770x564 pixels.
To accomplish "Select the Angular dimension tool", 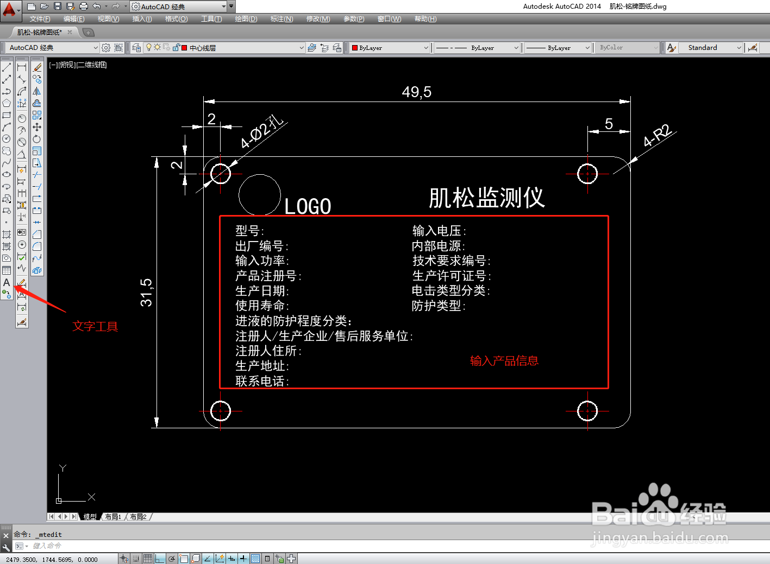I will [22, 154].
